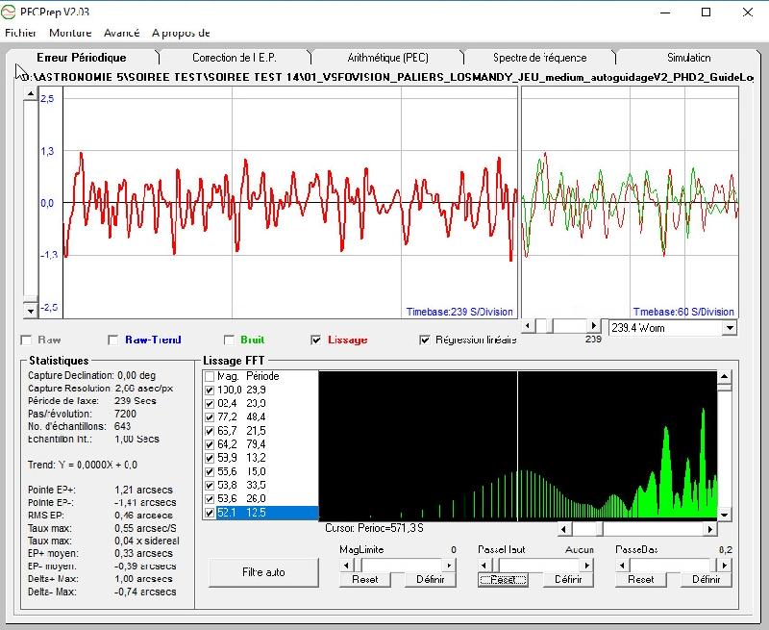This screenshot has height=630, width=769.
Task: Click the Filtre auto button
Action: (263, 572)
